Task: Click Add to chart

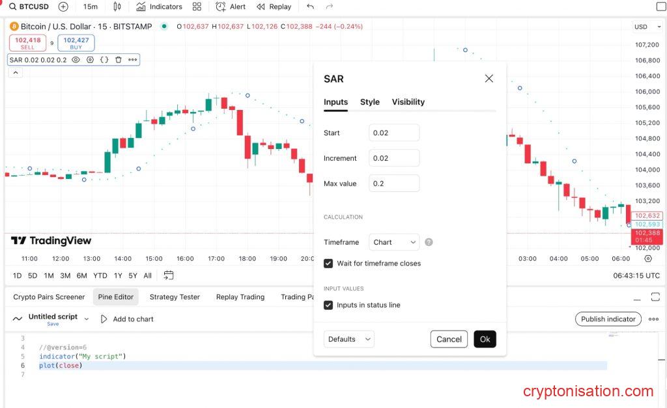Action: (x=127, y=319)
